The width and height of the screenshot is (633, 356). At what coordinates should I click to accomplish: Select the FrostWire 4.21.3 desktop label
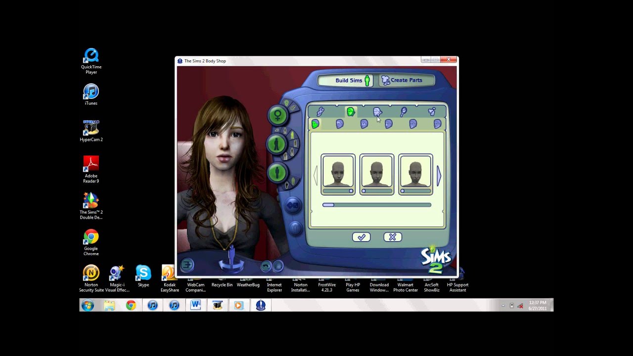pos(327,287)
